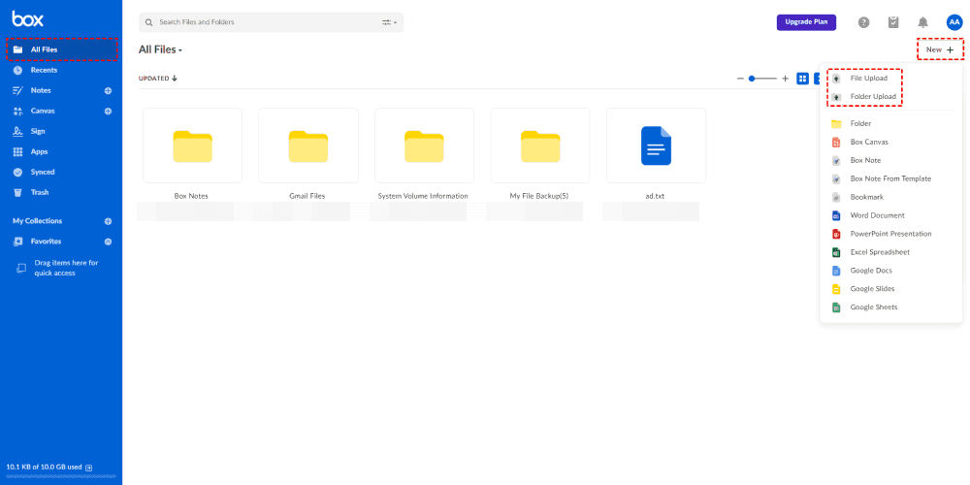Open the System Volume Information folder
The image size is (970, 485).
click(x=424, y=146)
